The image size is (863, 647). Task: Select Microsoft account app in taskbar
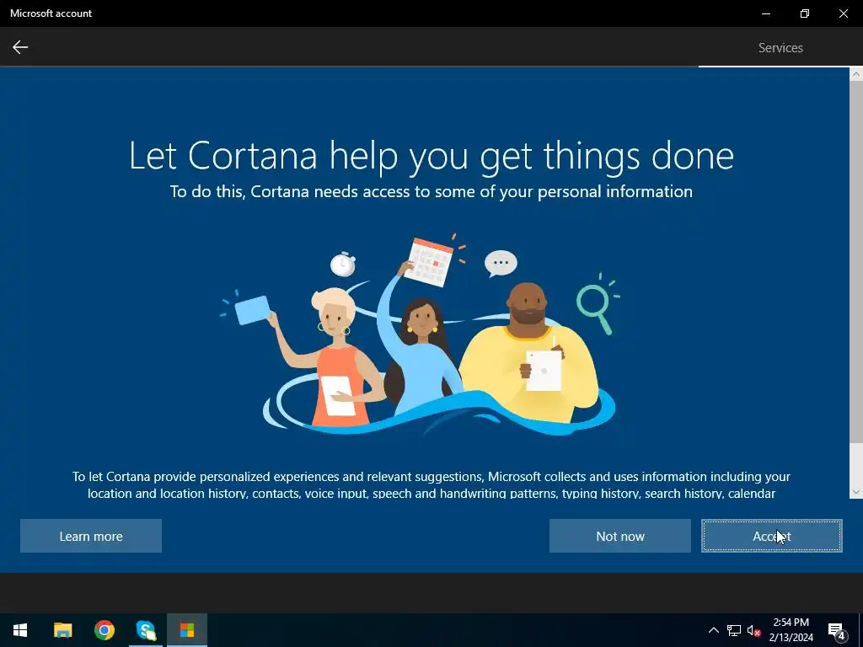pyautogui.click(x=187, y=630)
